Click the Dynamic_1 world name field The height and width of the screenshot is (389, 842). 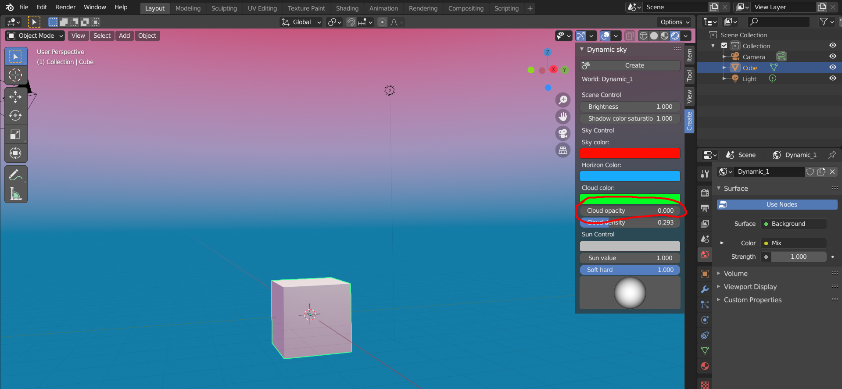coord(770,171)
